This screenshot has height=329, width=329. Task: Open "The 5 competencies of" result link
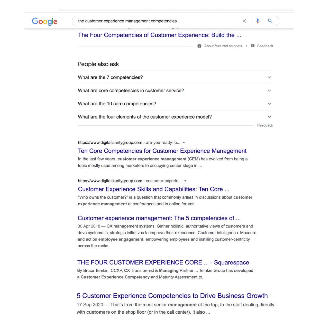(x=159, y=218)
